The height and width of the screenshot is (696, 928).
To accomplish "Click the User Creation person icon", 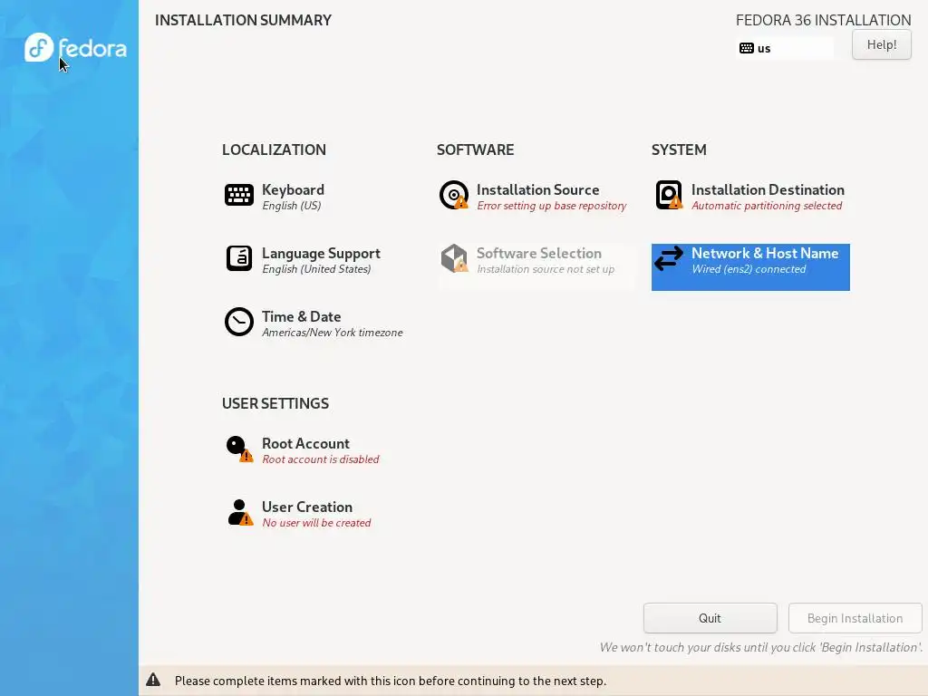I will (x=239, y=513).
